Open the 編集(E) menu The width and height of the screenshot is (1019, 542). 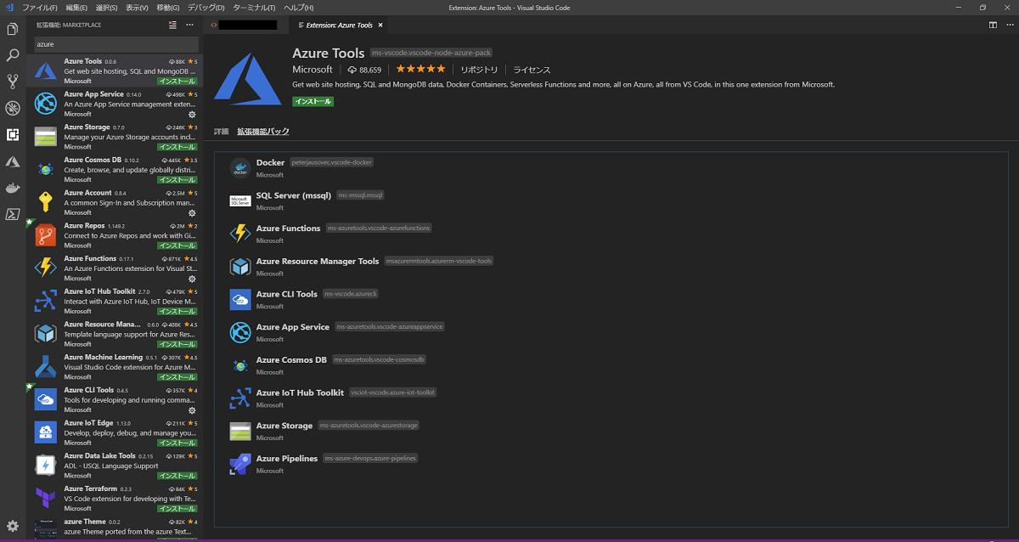[x=76, y=7]
